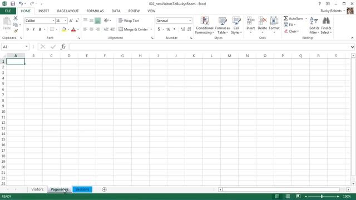Click the Copy icon in Clipboard group

pyautogui.click(x=16, y=24)
